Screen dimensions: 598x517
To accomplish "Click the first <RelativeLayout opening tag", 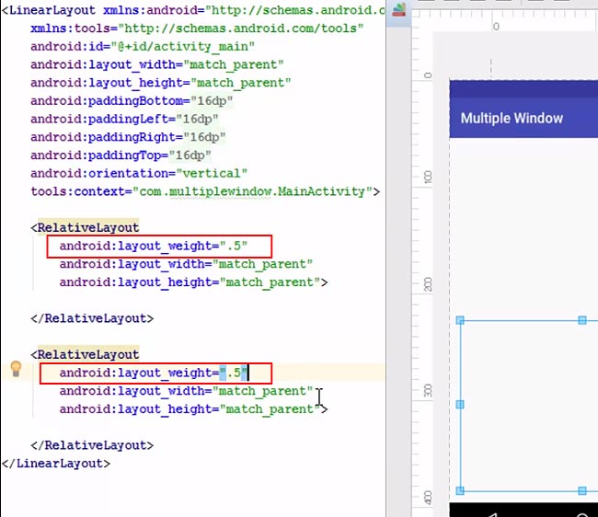I will tap(85, 227).
